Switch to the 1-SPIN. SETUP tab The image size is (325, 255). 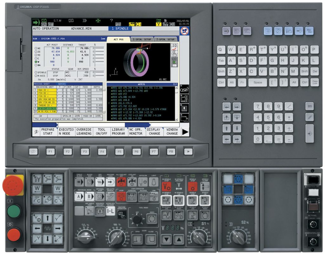pyautogui.click(x=142, y=39)
